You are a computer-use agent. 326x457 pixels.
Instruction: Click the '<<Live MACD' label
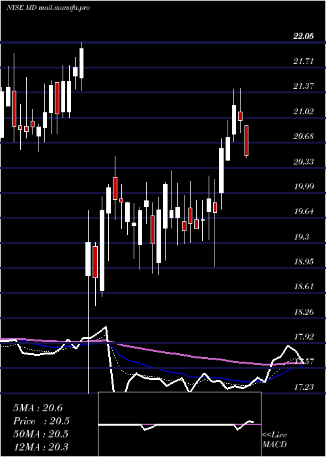point(274,440)
